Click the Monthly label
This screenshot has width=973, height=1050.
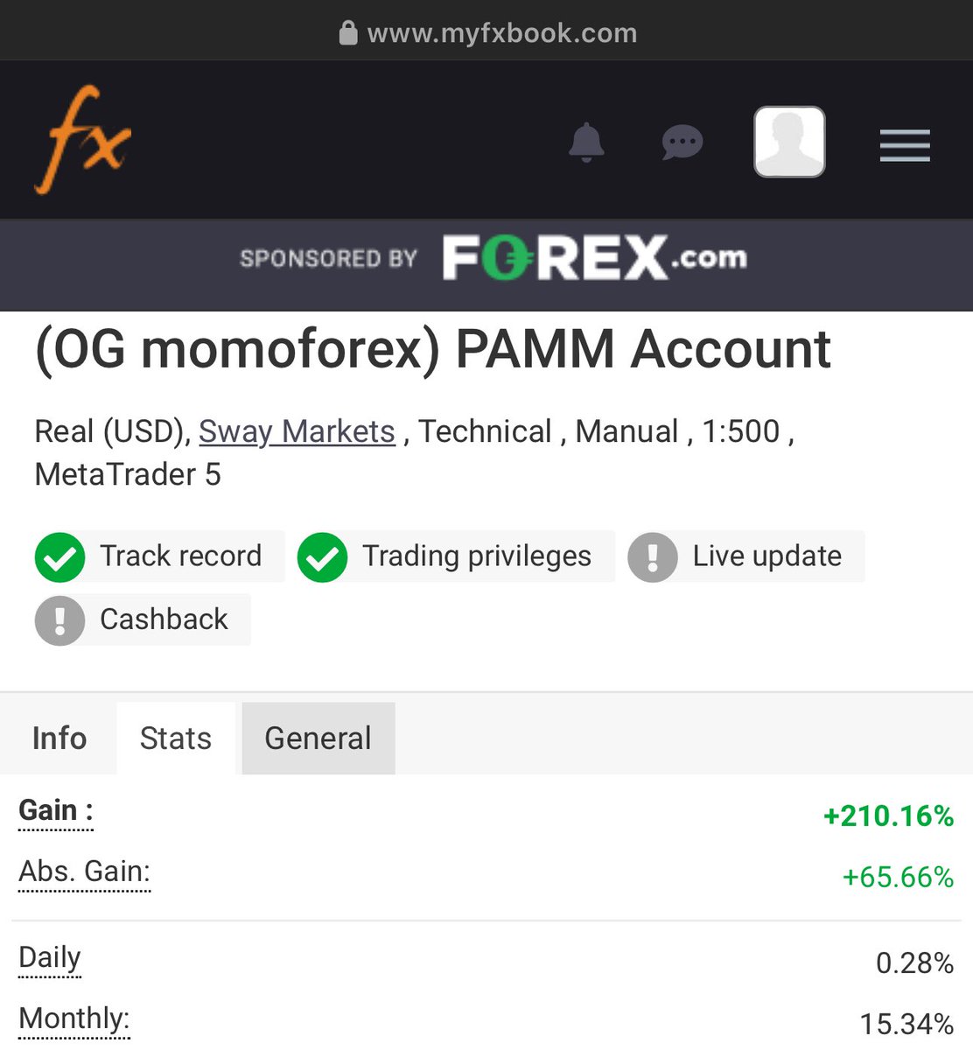point(74,1019)
